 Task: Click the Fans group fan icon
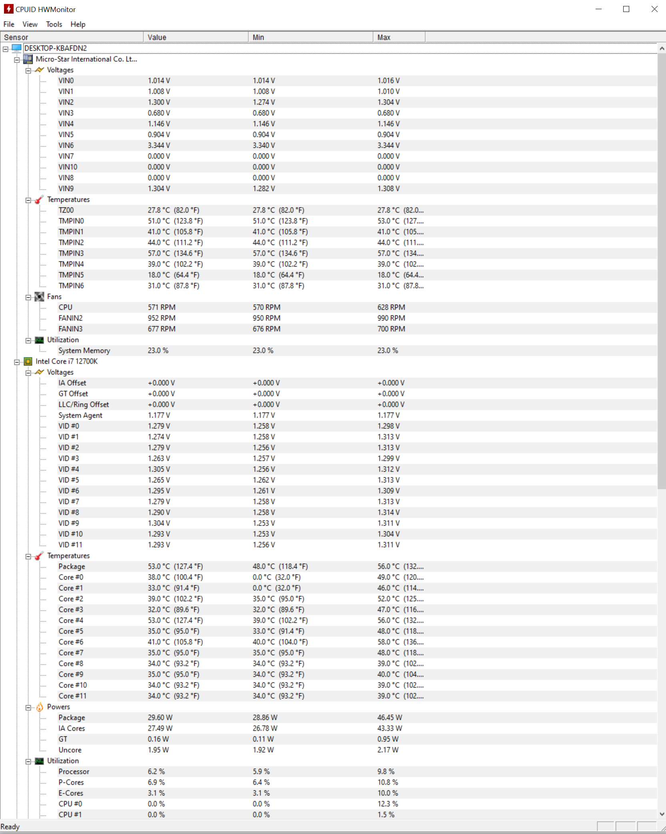click(x=39, y=297)
